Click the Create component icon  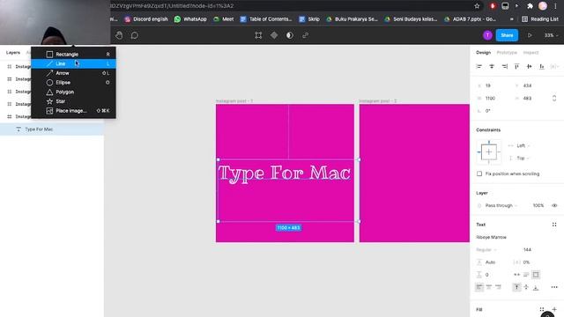(274, 35)
